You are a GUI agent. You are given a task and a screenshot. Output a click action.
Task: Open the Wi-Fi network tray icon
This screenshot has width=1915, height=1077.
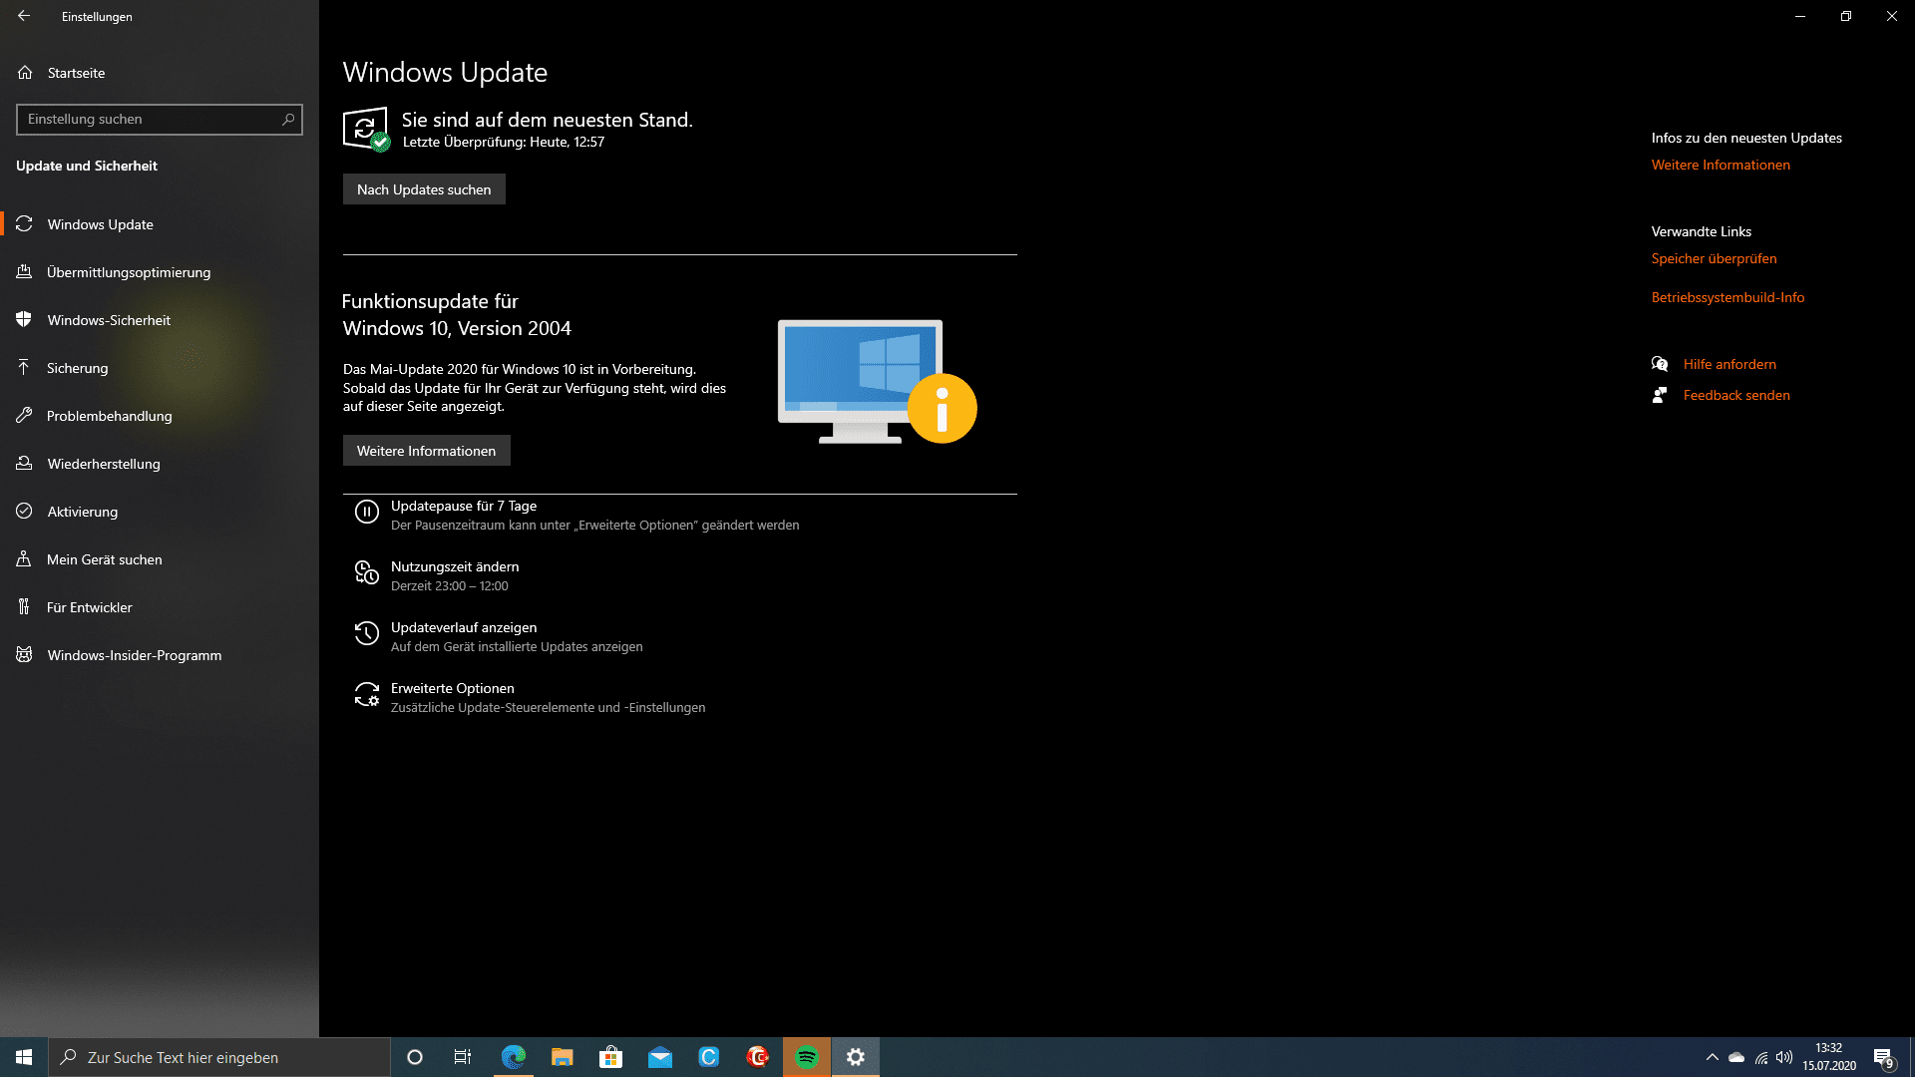click(1761, 1057)
